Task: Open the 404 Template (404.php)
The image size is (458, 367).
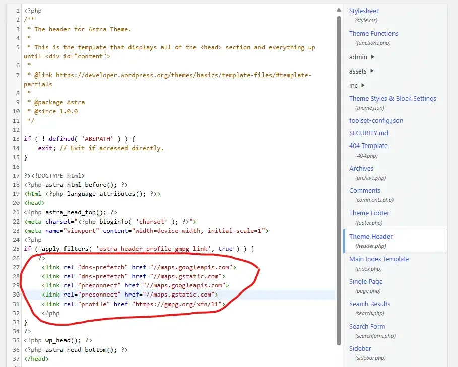Action: click(x=368, y=145)
